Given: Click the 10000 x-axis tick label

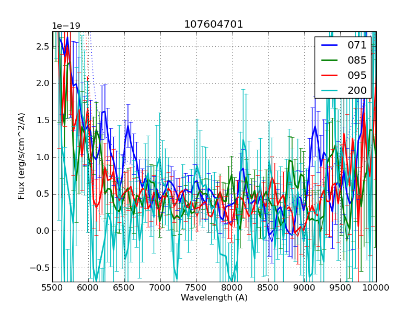Looking at the screenshot, I should click(376, 287).
